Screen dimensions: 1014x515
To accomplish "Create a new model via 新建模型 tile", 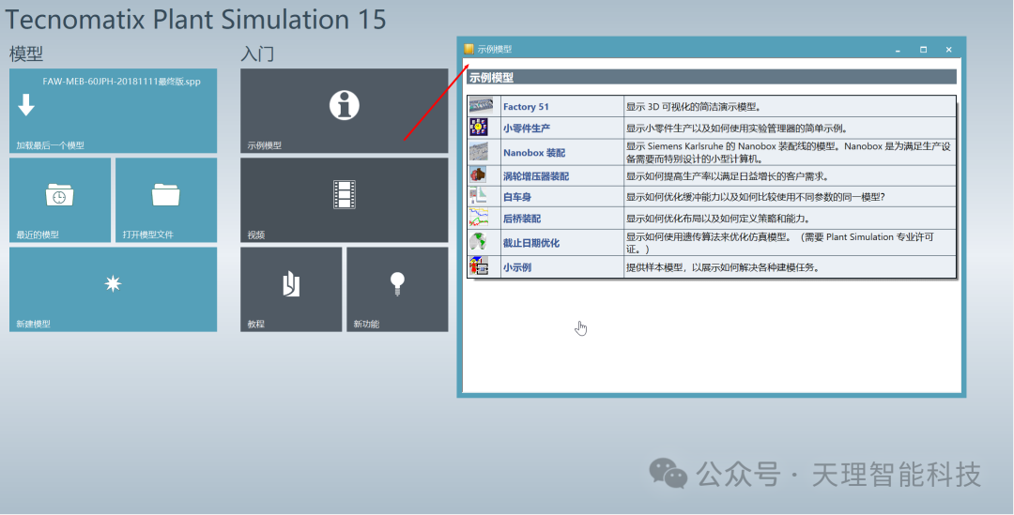I will pyautogui.click(x=114, y=290).
